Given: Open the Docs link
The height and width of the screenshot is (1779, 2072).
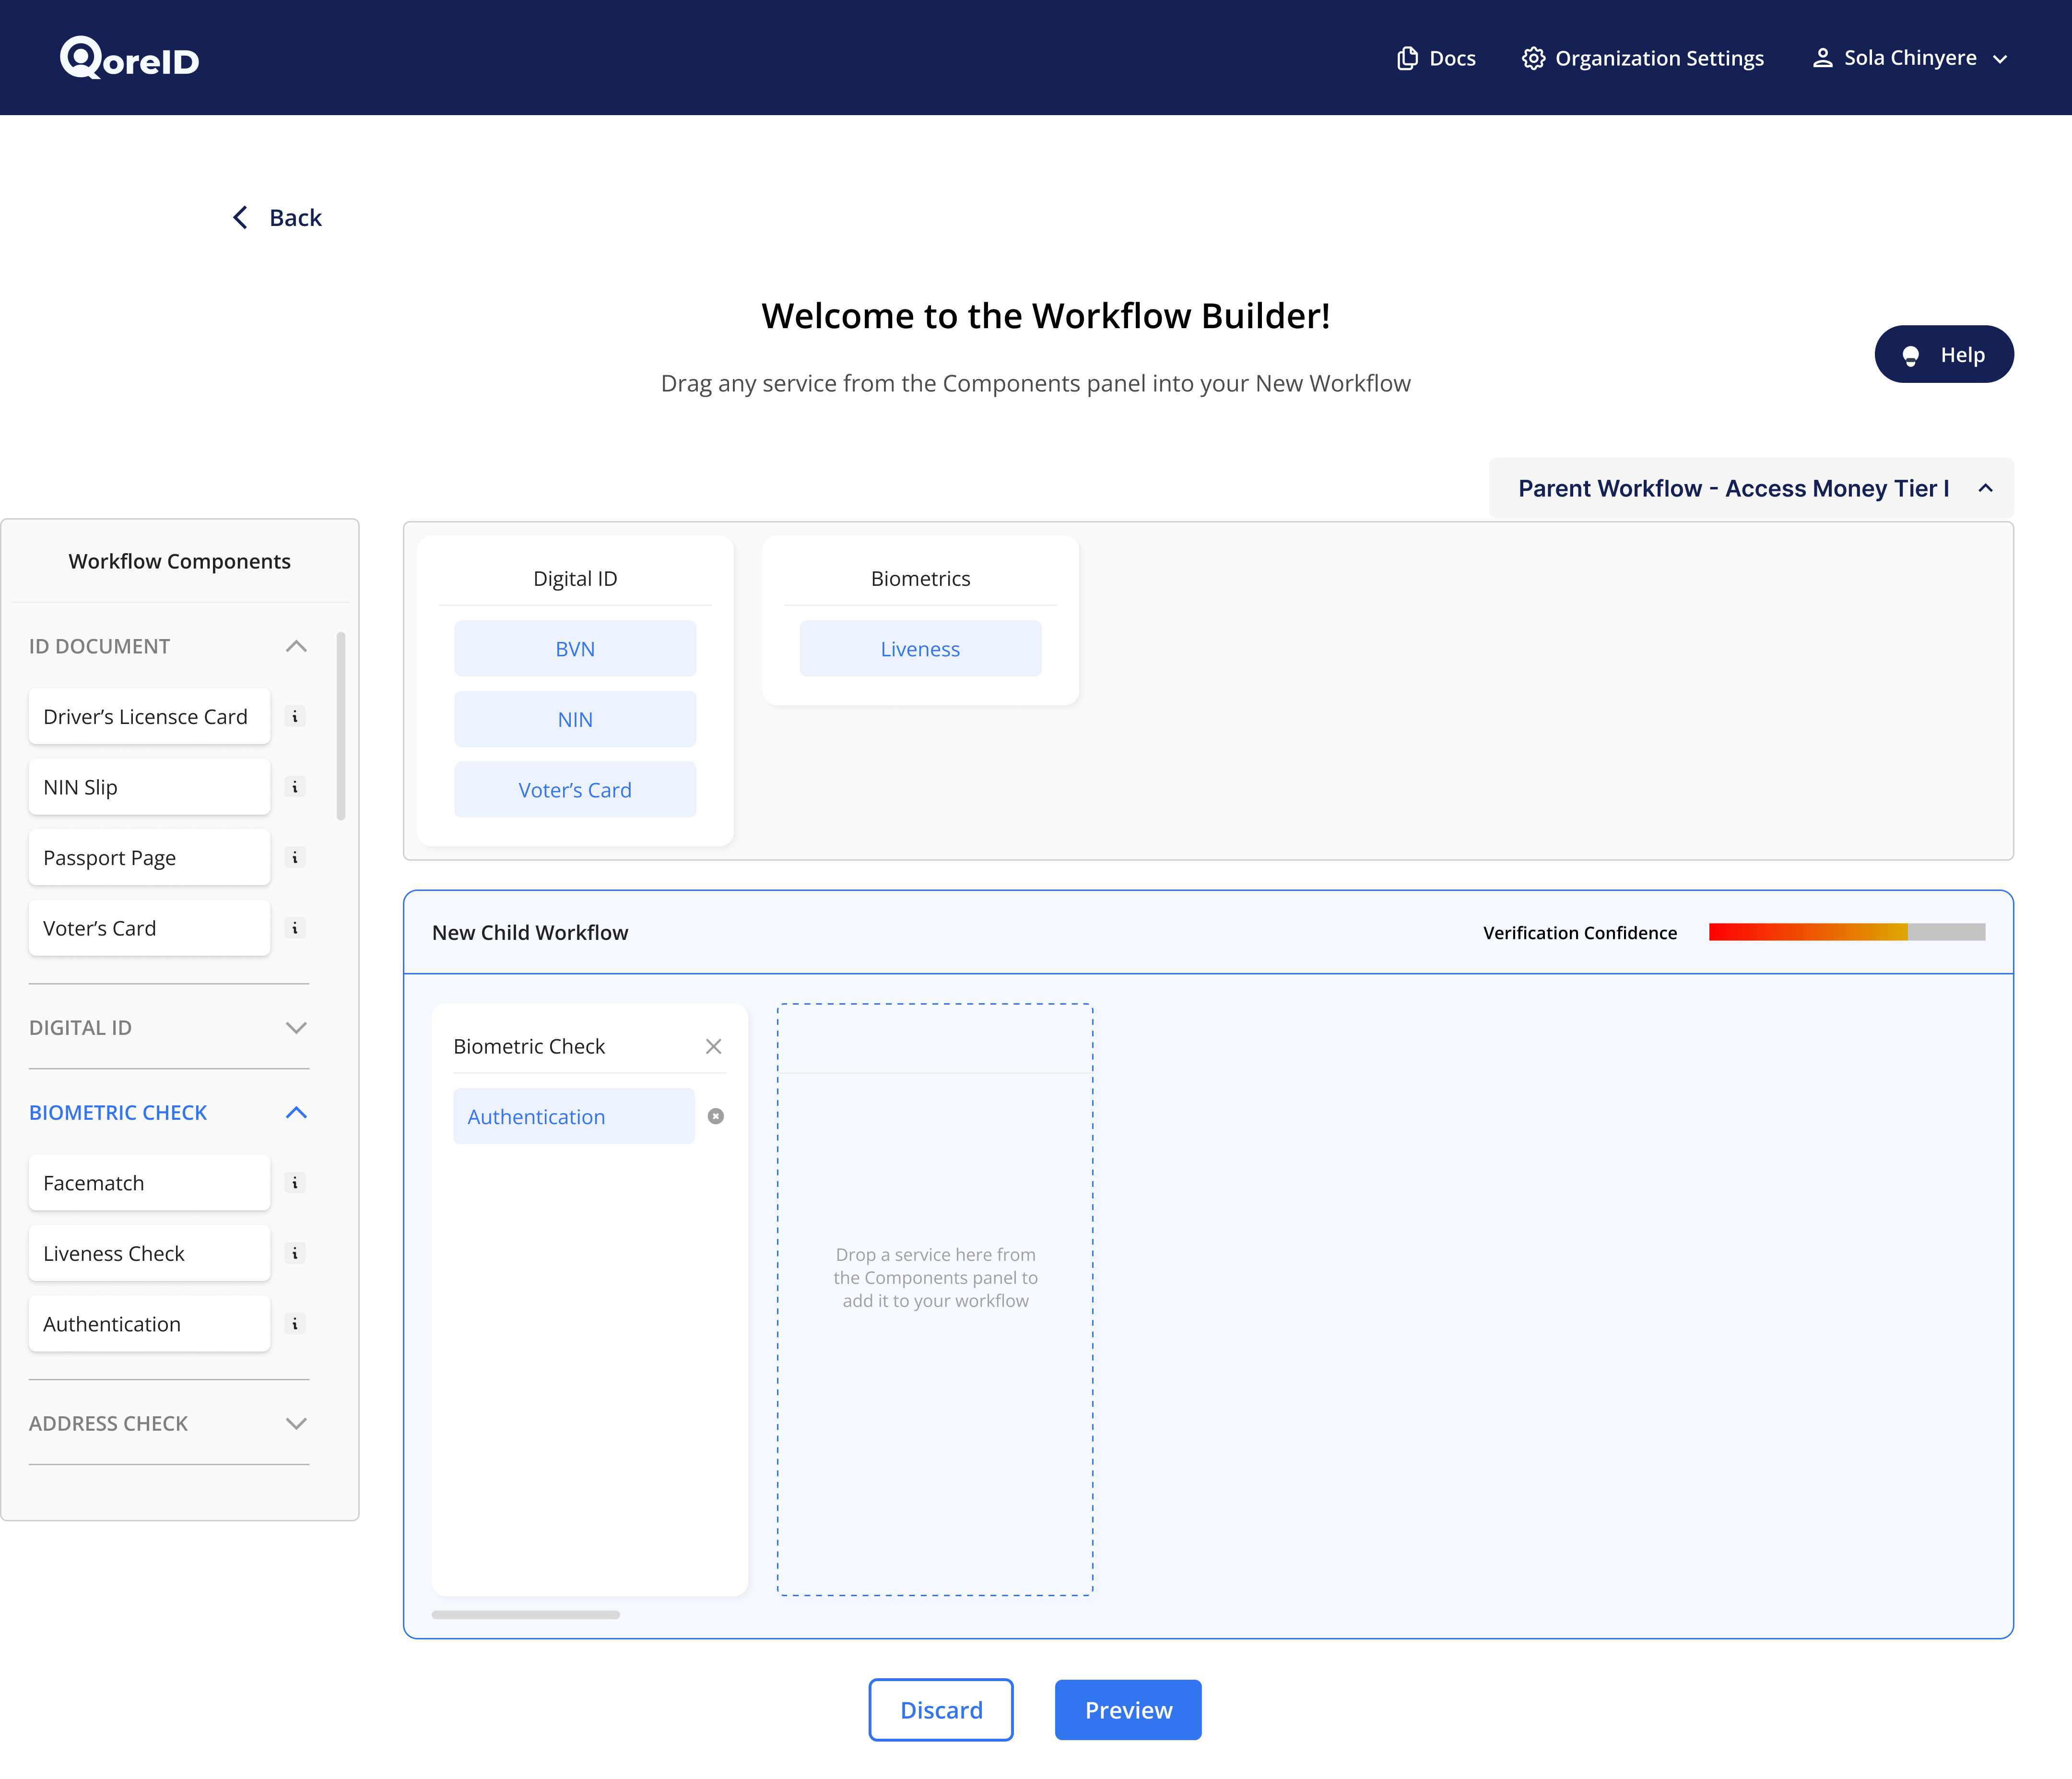Looking at the screenshot, I should click(x=1436, y=58).
